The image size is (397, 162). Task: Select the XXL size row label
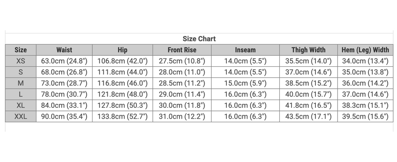point(21,117)
